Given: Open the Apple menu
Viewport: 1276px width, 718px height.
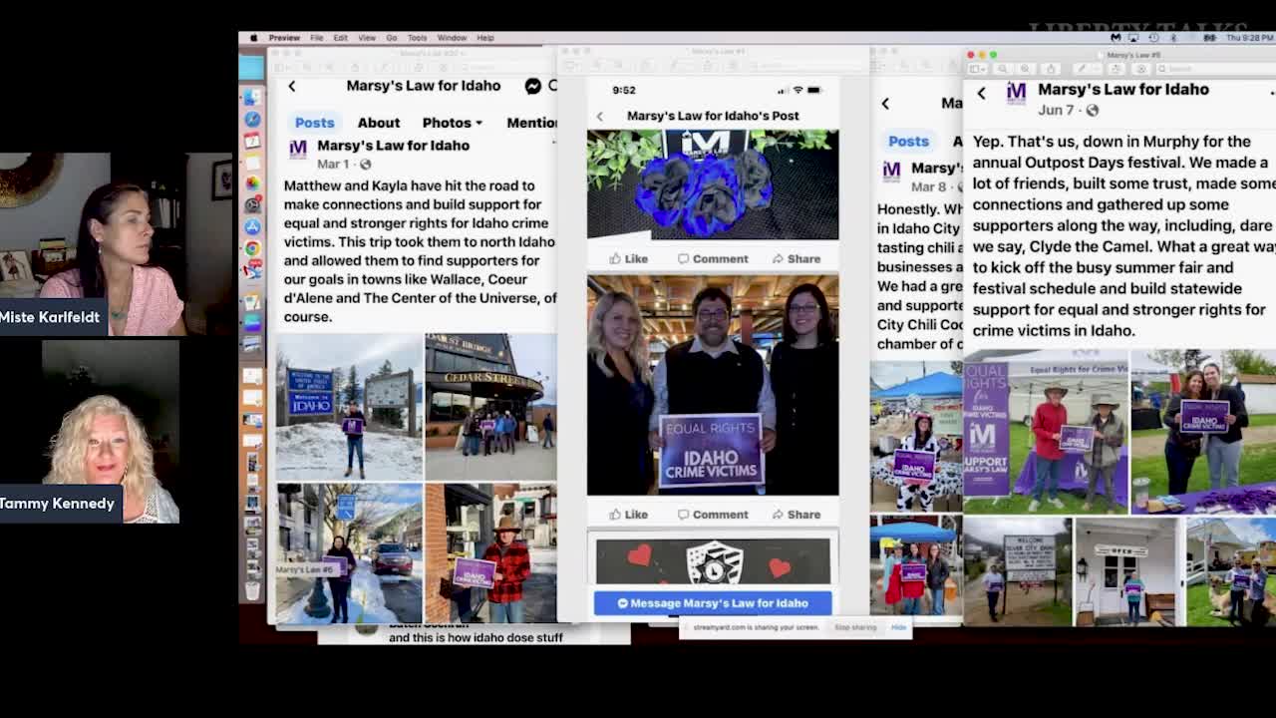Looking at the screenshot, I should (x=253, y=38).
